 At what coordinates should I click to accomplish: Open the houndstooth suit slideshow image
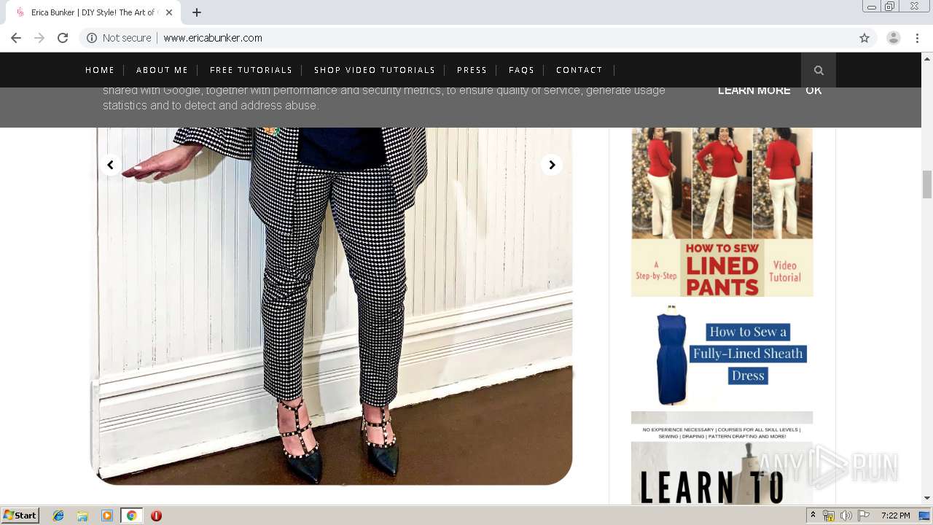pos(331,306)
